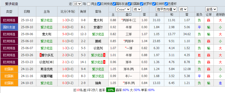Open the 欧国联 league tag for 24-11-20

tap(9, 69)
